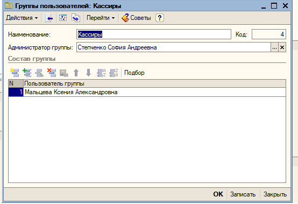This screenshot has width=298, height=204.
Task: Maximize the Группы пользователей window
Action: point(274,6)
